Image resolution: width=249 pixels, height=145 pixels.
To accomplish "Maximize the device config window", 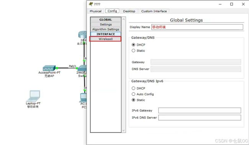I will click(231, 4).
